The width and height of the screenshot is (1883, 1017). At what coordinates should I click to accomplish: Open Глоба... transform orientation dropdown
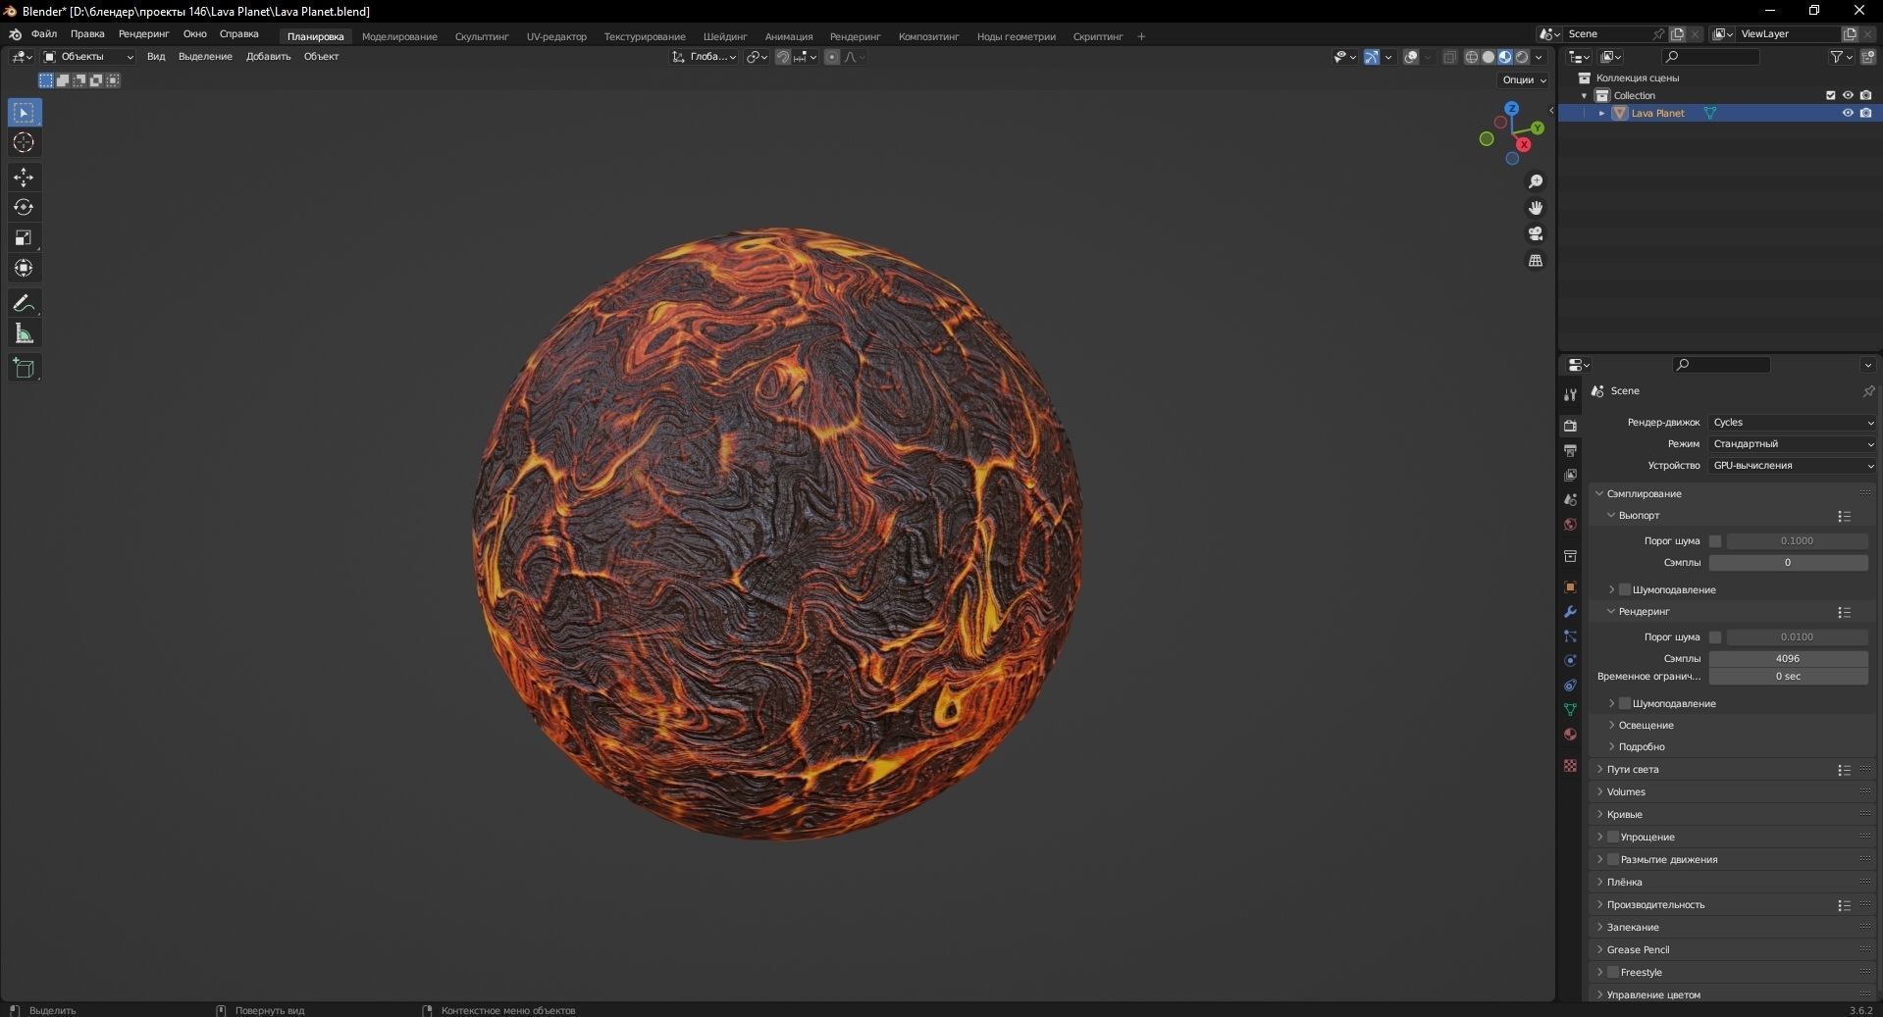click(x=705, y=57)
